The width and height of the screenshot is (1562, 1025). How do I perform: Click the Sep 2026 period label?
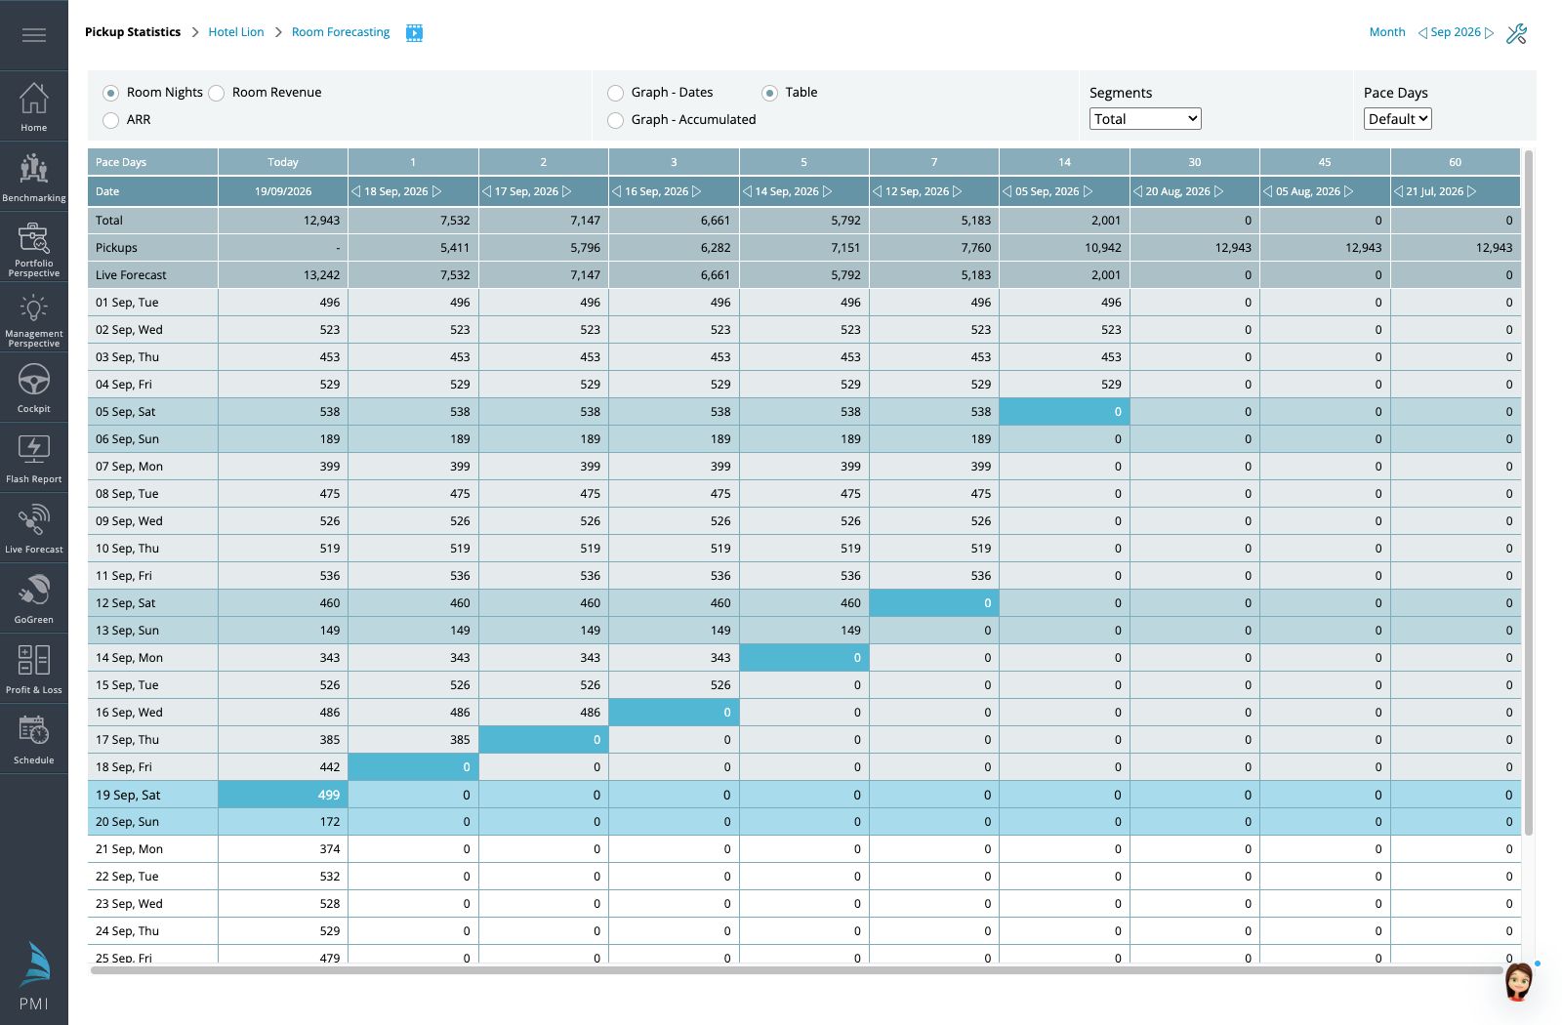tap(1456, 32)
